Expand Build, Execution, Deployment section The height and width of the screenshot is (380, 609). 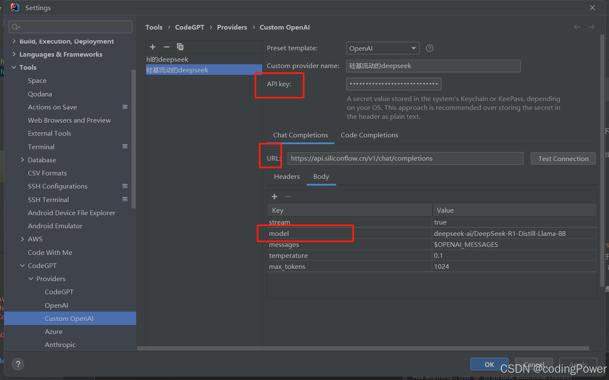[x=14, y=41]
